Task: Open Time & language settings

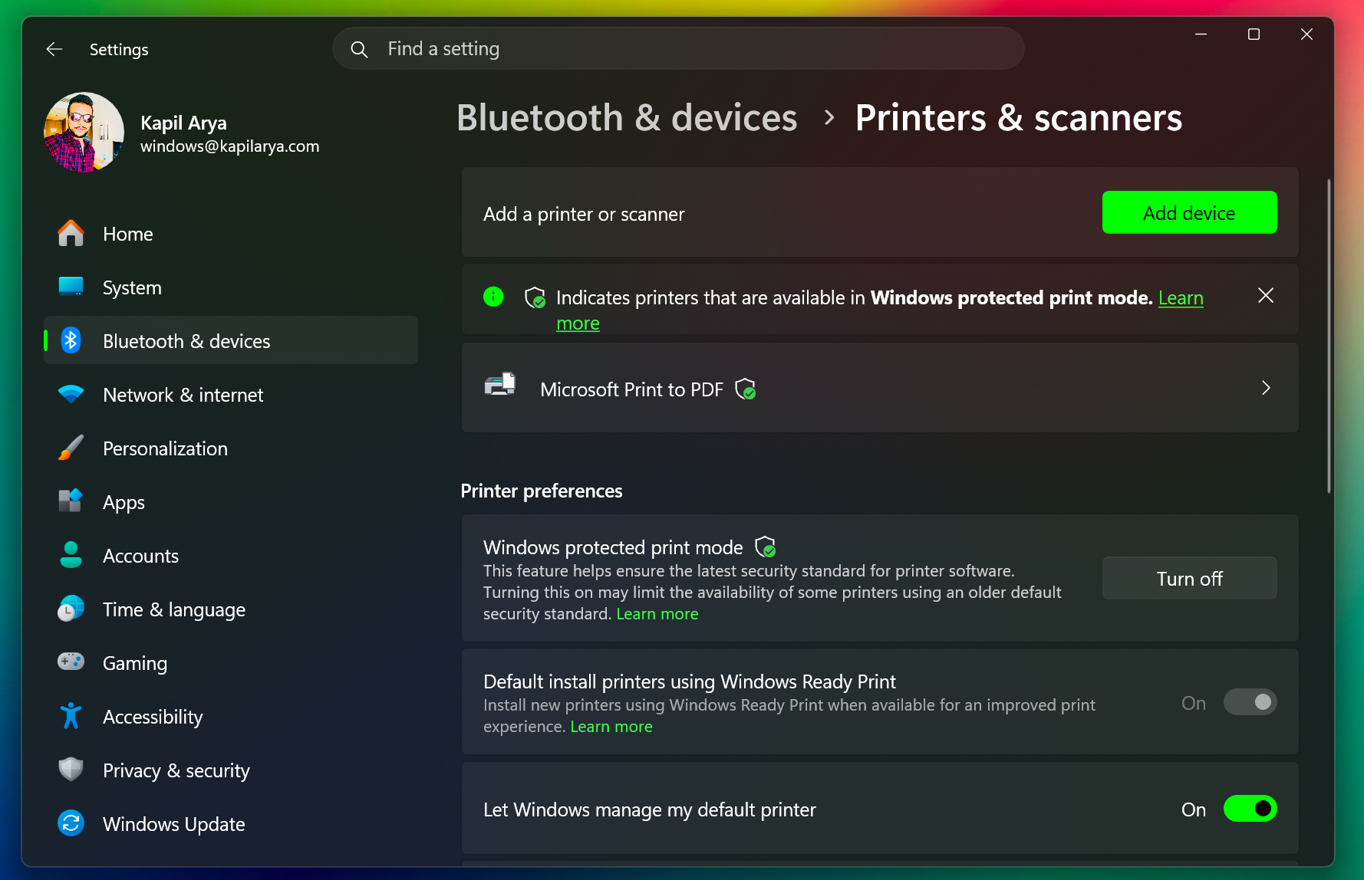Action: pos(231,609)
